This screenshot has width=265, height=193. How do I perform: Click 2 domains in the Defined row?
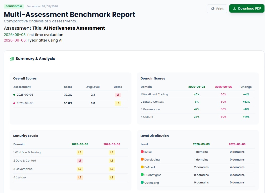tap(201, 167)
